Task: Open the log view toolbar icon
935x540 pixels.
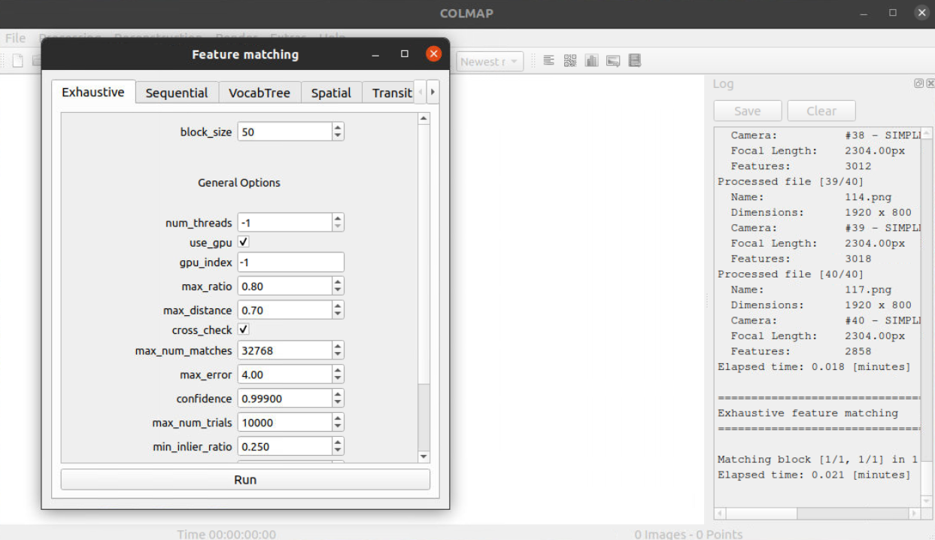Action: 549,61
